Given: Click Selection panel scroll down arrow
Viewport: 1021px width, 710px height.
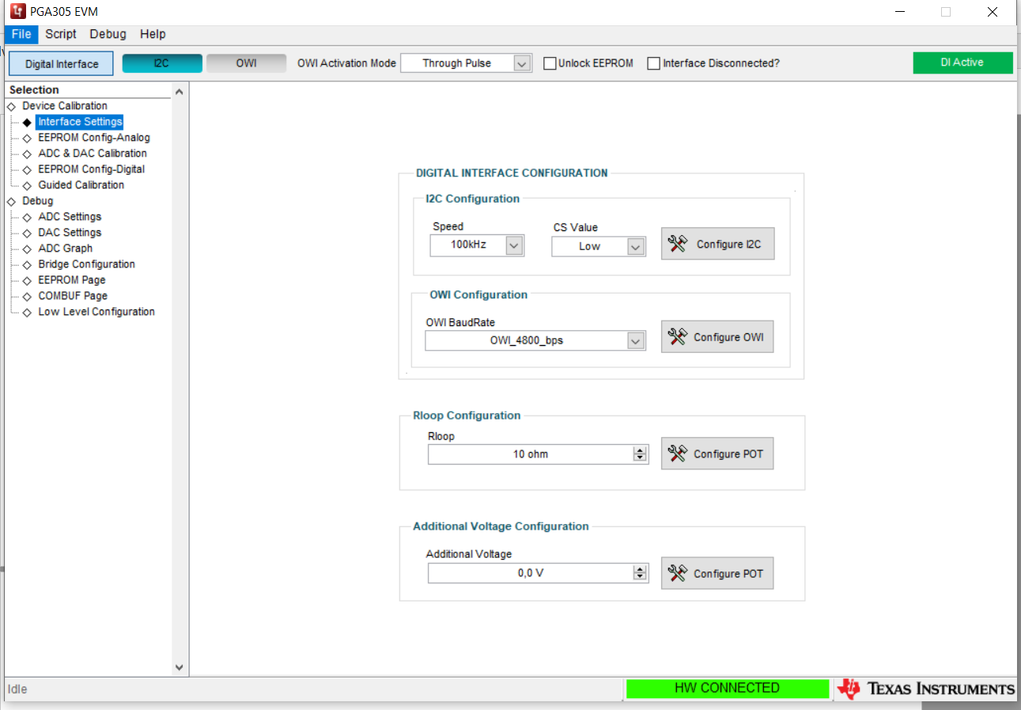Looking at the screenshot, I should 179,667.
